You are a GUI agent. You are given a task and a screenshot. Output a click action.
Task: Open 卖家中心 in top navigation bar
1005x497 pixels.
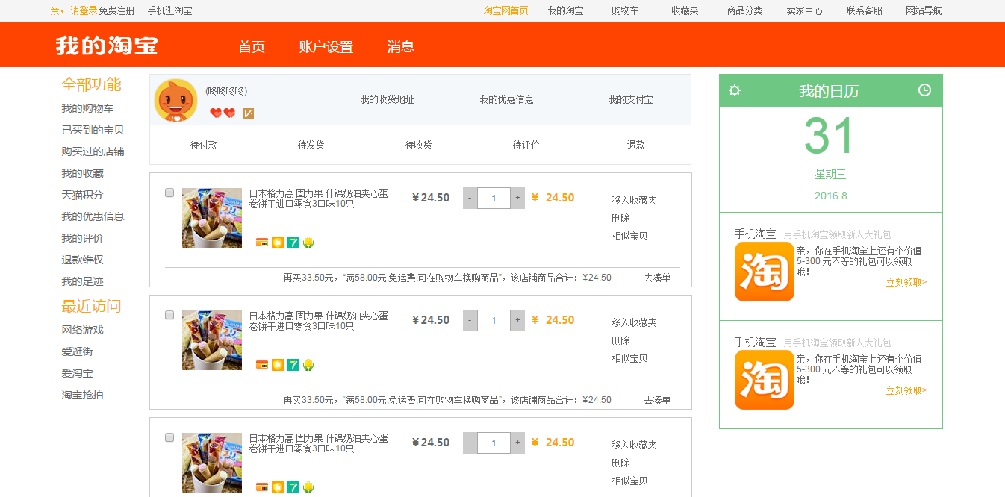[804, 10]
